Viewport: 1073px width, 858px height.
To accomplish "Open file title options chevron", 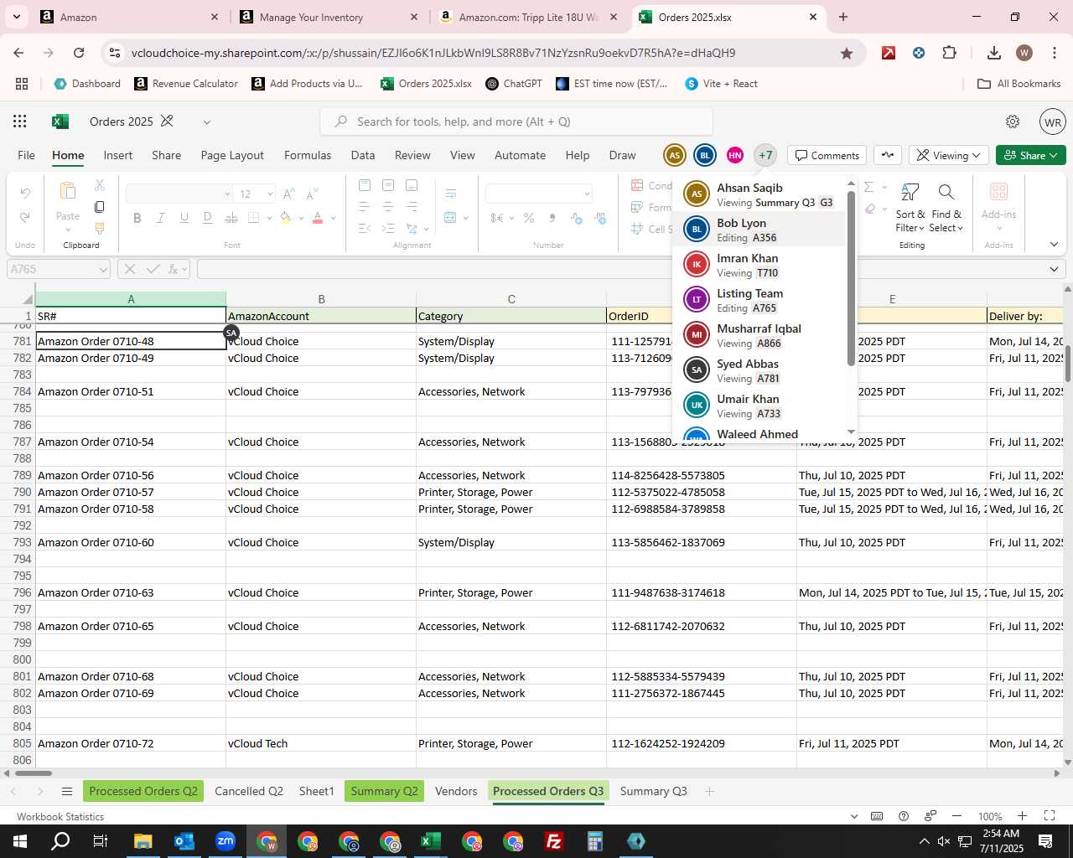I will tap(207, 122).
